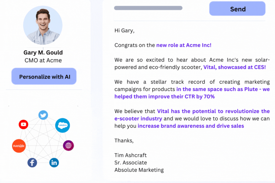Select the Twitter integration icon

(x=43, y=115)
